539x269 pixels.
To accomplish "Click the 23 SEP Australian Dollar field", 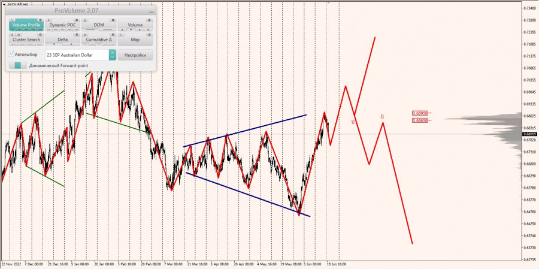I will 77,55.
